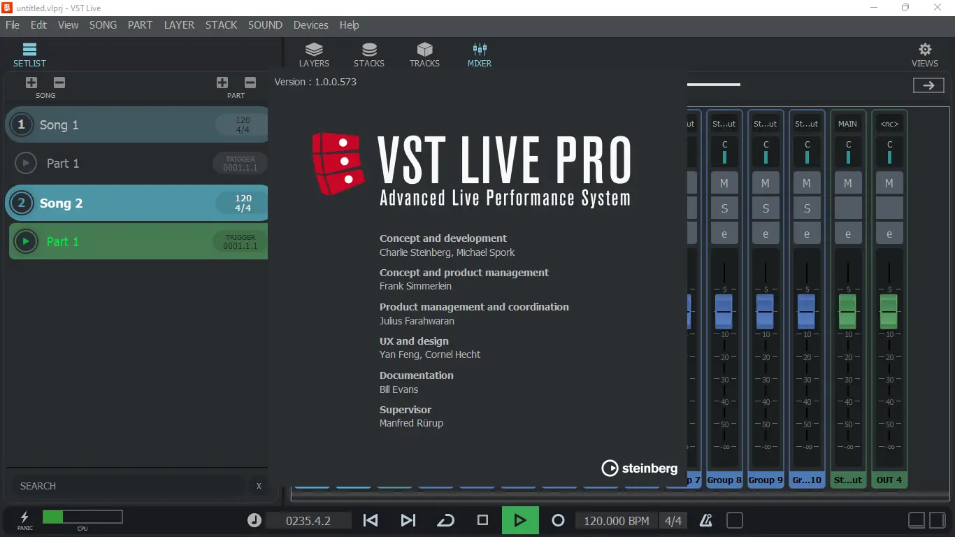The height and width of the screenshot is (537, 955).
Task: Open the View menu
Action: point(68,25)
